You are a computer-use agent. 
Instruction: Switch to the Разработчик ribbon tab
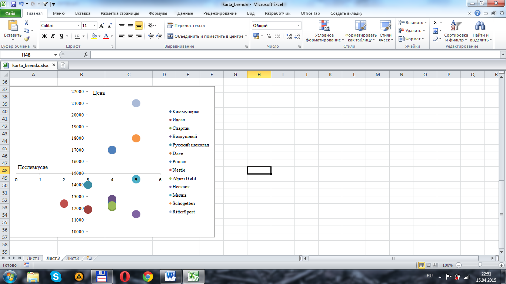[277, 13]
